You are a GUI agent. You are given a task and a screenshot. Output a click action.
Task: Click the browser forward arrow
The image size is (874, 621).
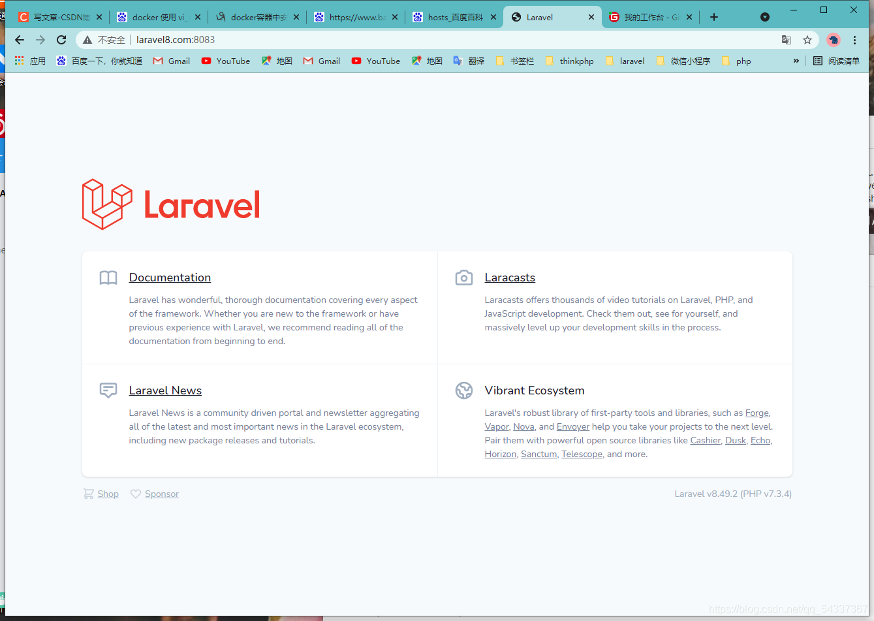[x=40, y=40]
